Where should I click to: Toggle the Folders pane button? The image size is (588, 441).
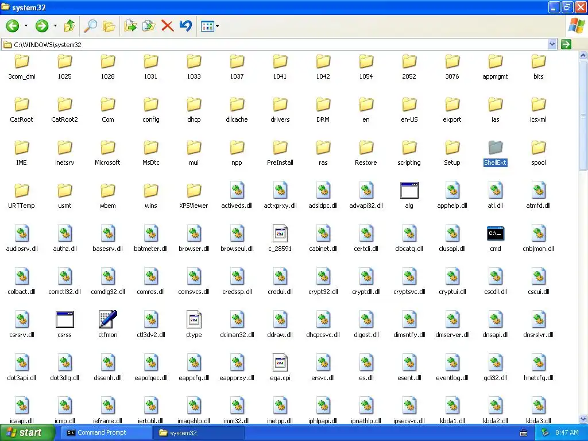109,26
